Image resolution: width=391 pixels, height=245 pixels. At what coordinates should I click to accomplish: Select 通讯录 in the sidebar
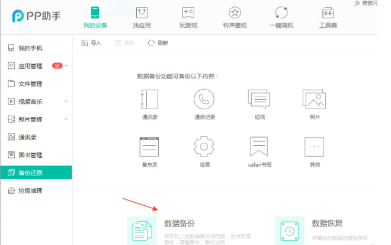pyautogui.click(x=36, y=137)
